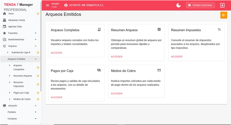Screen dimensions: 231x125
Task: Click the Medios de Cobro card icon
Action: coord(159,70)
